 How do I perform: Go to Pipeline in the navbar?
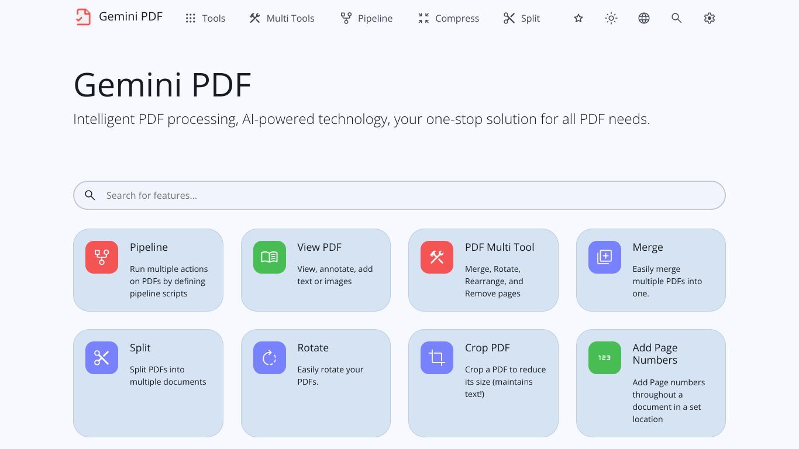click(x=367, y=18)
